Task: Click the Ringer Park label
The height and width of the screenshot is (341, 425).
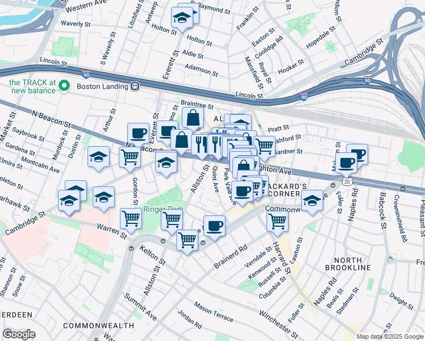Action: pos(163,209)
